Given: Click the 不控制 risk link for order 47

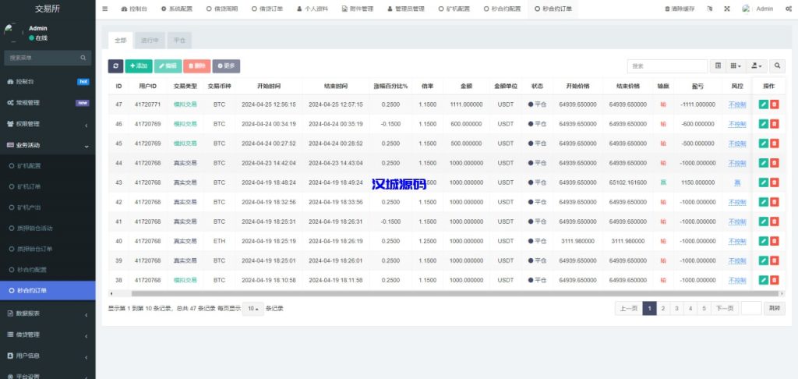Looking at the screenshot, I should point(736,104).
